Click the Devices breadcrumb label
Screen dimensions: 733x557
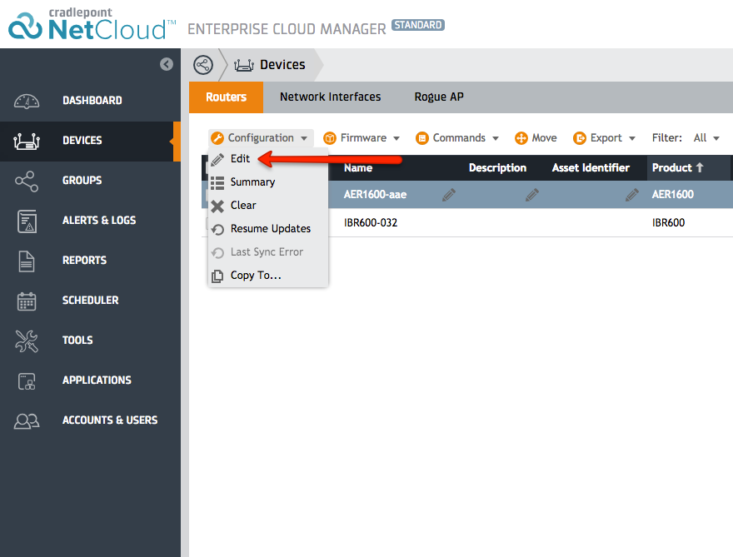click(282, 65)
